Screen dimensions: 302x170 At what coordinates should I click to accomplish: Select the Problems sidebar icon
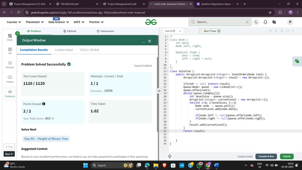point(10,94)
